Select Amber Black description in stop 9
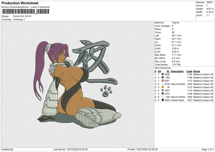This screenshot has width=215, height=152. (x=177, y=100)
